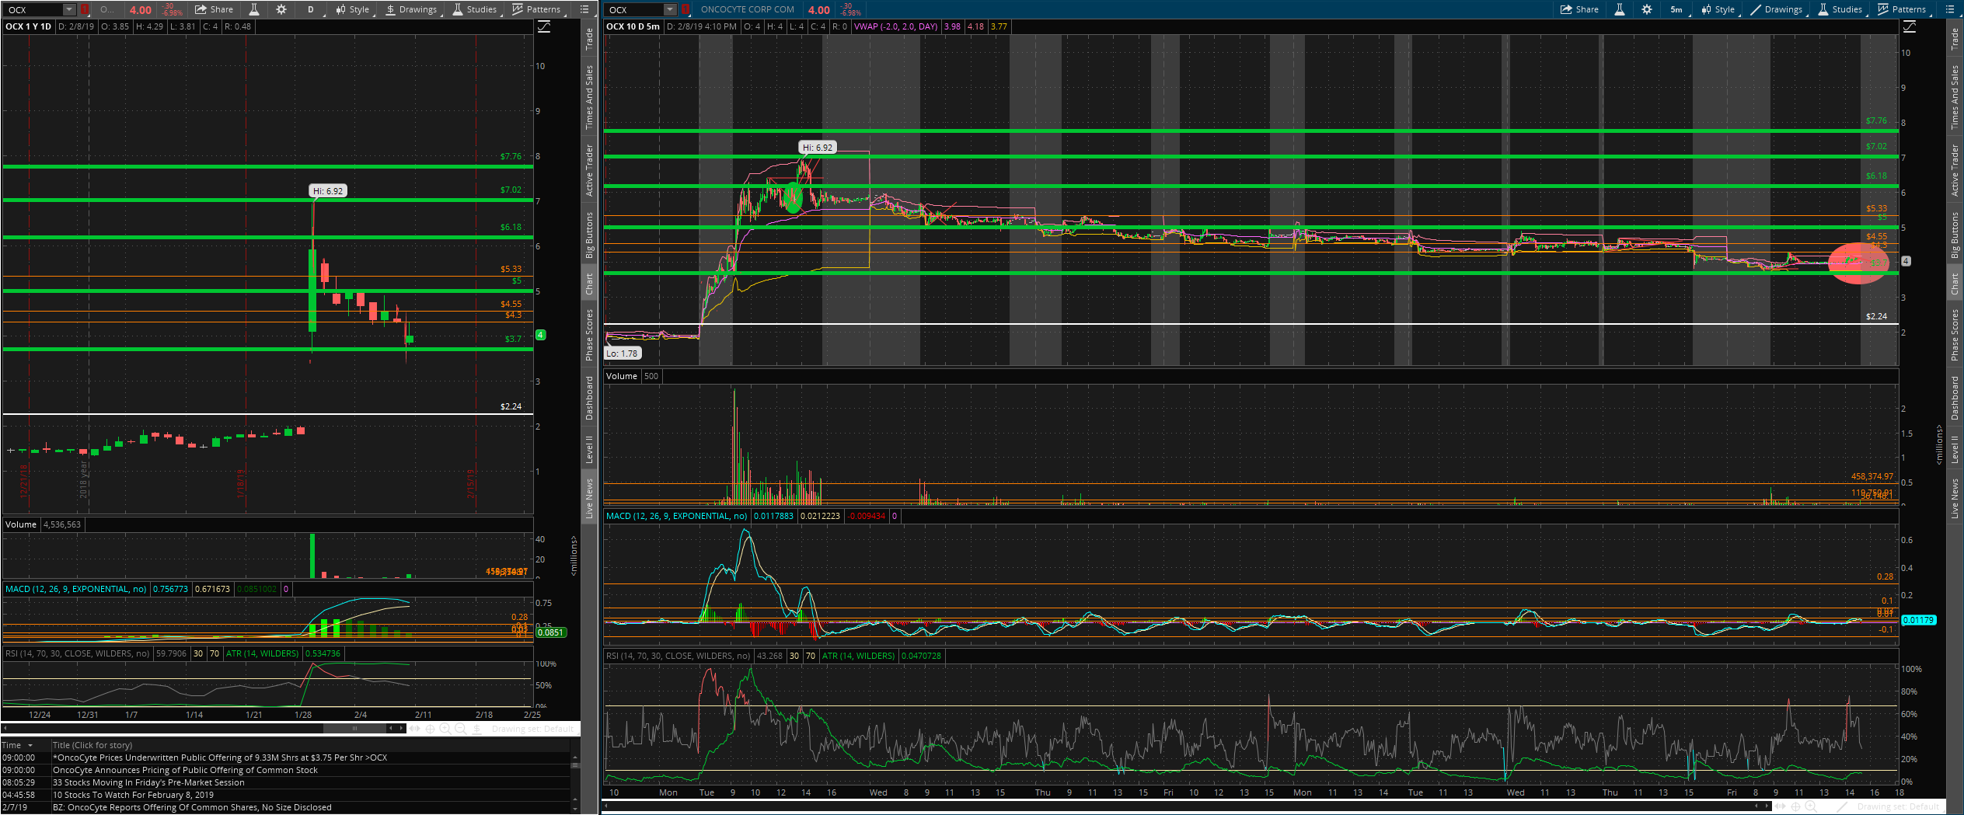Open the Style dropdown in right chart
Image resolution: width=1964 pixels, height=815 pixels.
(1718, 9)
